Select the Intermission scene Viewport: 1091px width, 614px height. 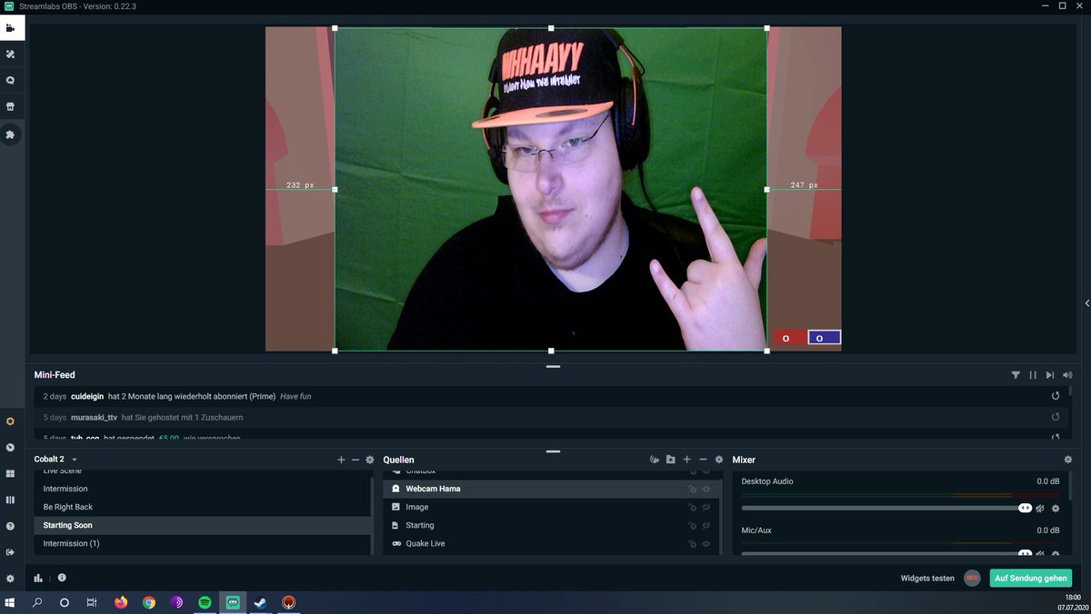[x=202, y=489]
